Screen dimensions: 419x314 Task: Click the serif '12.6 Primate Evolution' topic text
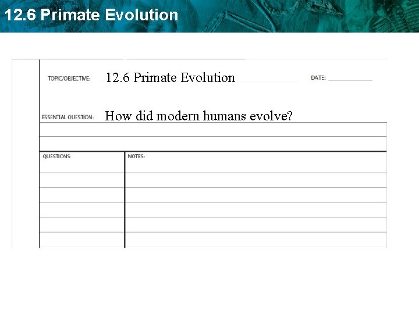point(171,78)
